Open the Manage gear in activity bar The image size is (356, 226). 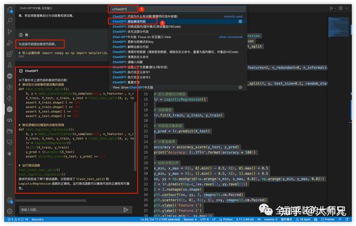(9, 211)
